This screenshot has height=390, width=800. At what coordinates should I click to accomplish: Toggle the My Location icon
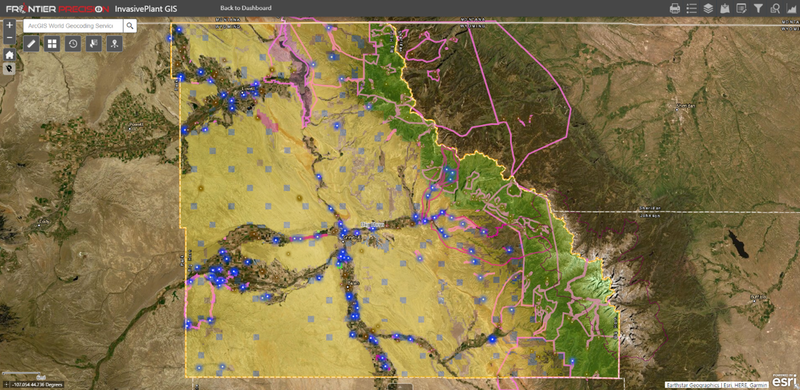point(10,68)
